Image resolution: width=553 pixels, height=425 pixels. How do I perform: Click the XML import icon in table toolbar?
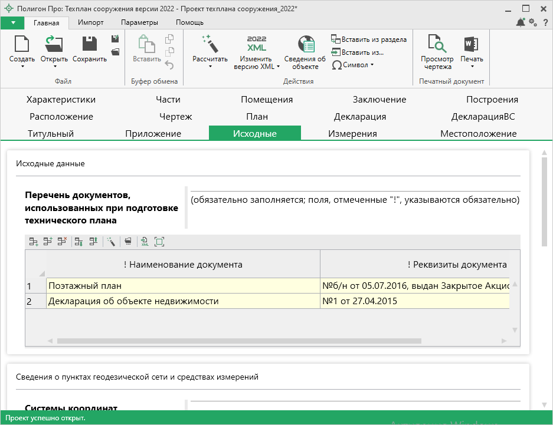pos(145,241)
